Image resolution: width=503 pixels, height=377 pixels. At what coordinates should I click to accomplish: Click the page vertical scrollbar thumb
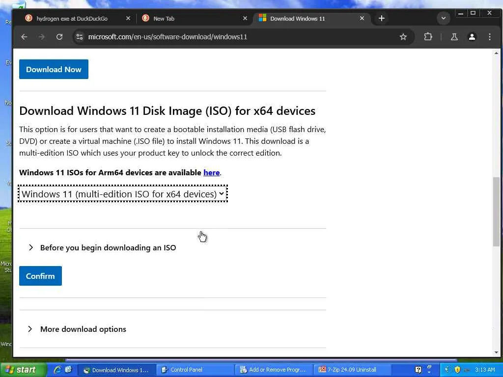[x=496, y=212]
